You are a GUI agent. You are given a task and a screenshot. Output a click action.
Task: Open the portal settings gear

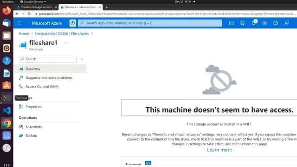click(265, 23)
